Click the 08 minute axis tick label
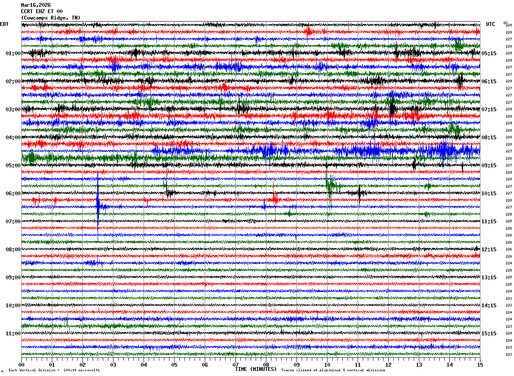The height and width of the screenshot is (376, 514). click(266, 365)
